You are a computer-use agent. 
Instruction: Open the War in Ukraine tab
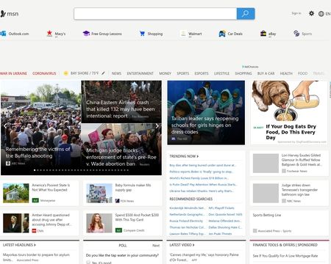pos(13,73)
